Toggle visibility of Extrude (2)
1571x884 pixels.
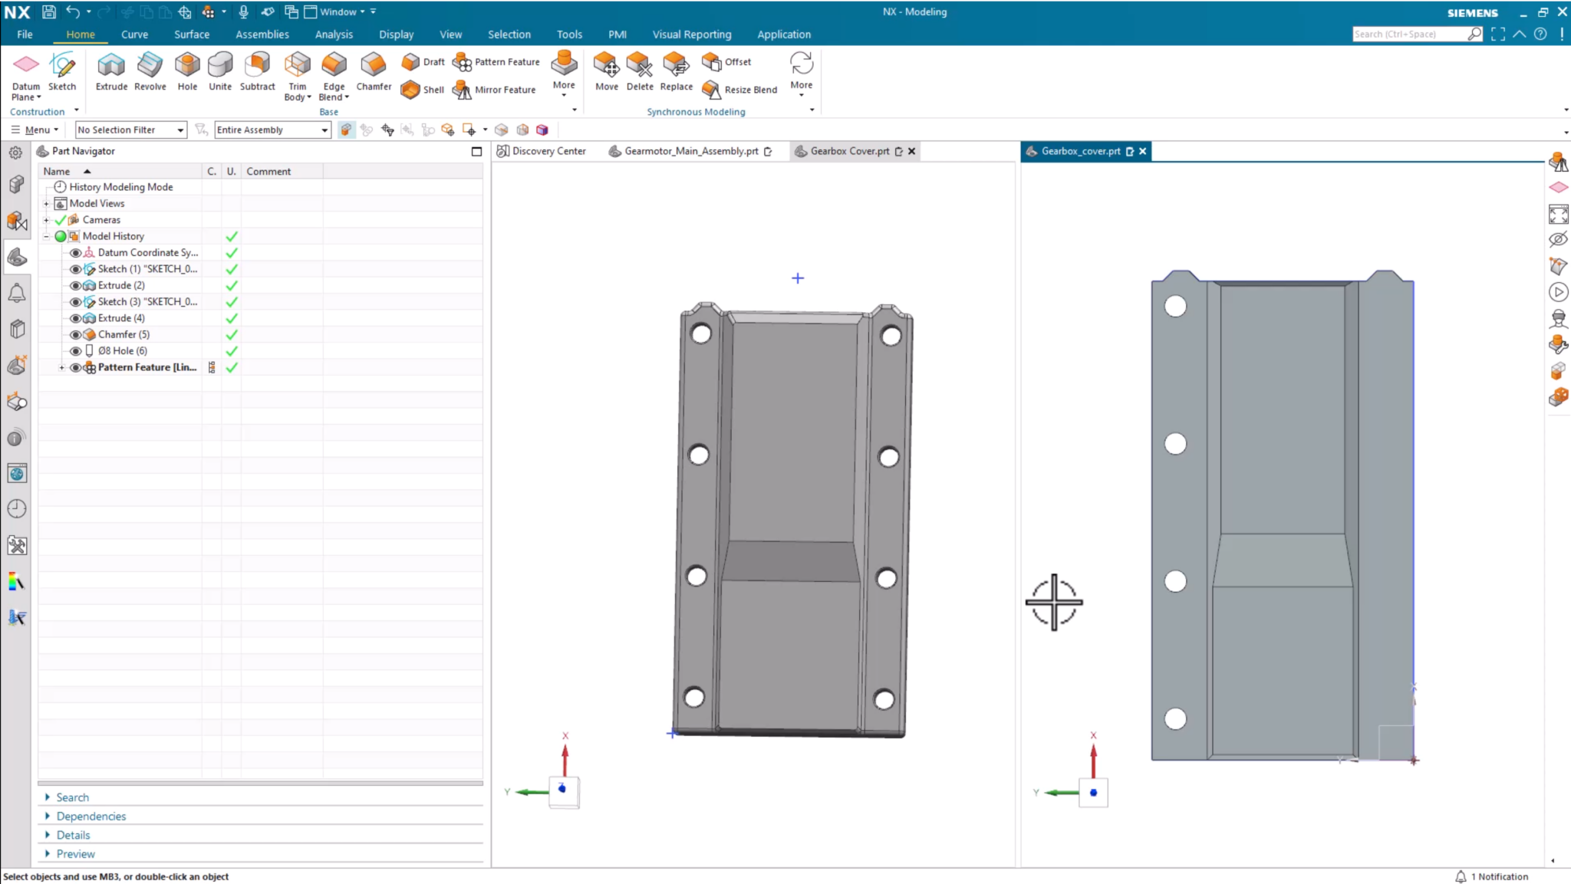(x=75, y=284)
